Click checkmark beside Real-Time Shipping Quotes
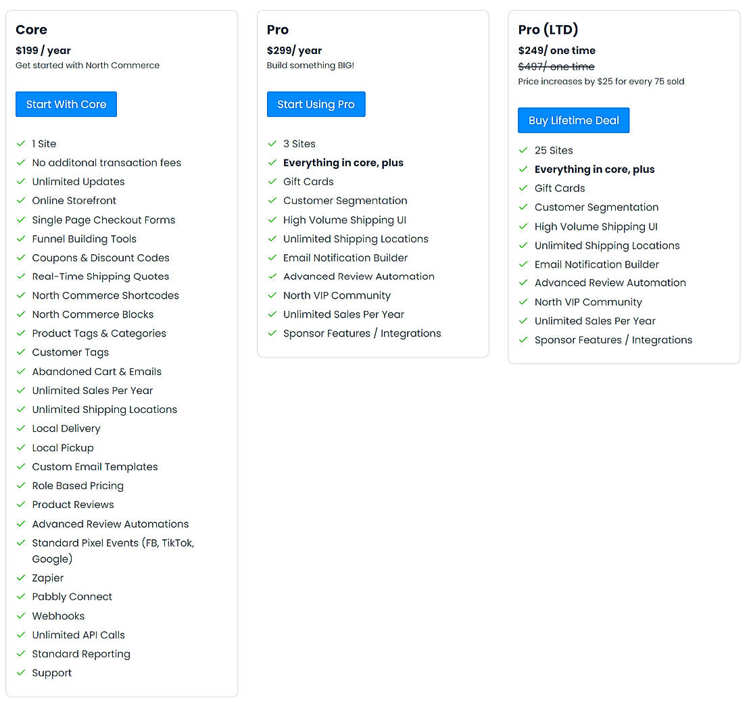This screenshot has height=702, width=749. click(x=21, y=276)
